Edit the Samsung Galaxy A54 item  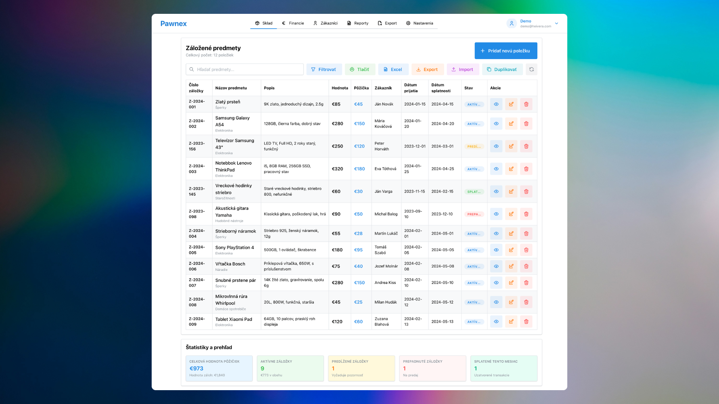click(511, 124)
